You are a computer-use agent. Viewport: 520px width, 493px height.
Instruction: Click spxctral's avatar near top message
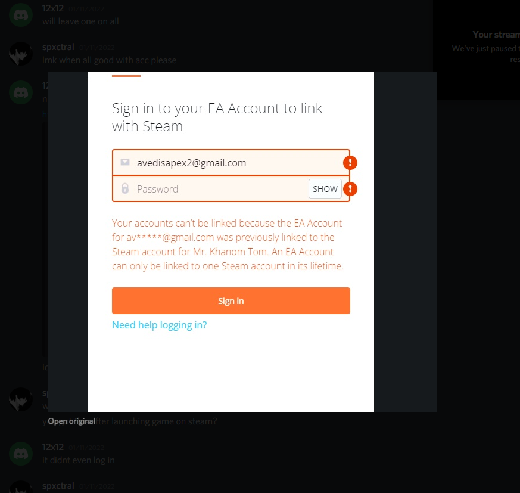click(x=21, y=54)
